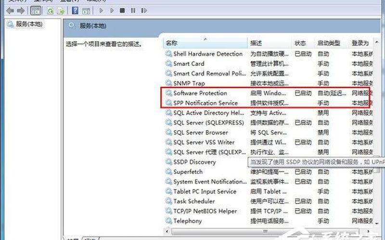
Task: Click the green Refresh toolbar icon
Action: pos(51,11)
